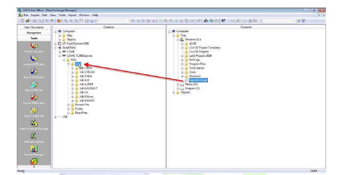This screenshot has width=344, height=175.
Task: Select Job 8:Nima folder
Action: coord(86,97)
